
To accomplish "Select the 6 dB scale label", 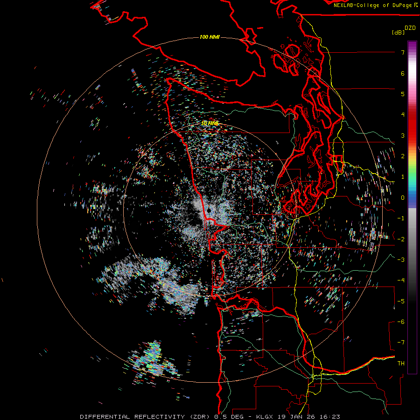I will (x=403, y=73).
